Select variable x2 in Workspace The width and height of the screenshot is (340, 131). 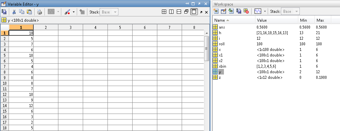[x=221, y=61]
